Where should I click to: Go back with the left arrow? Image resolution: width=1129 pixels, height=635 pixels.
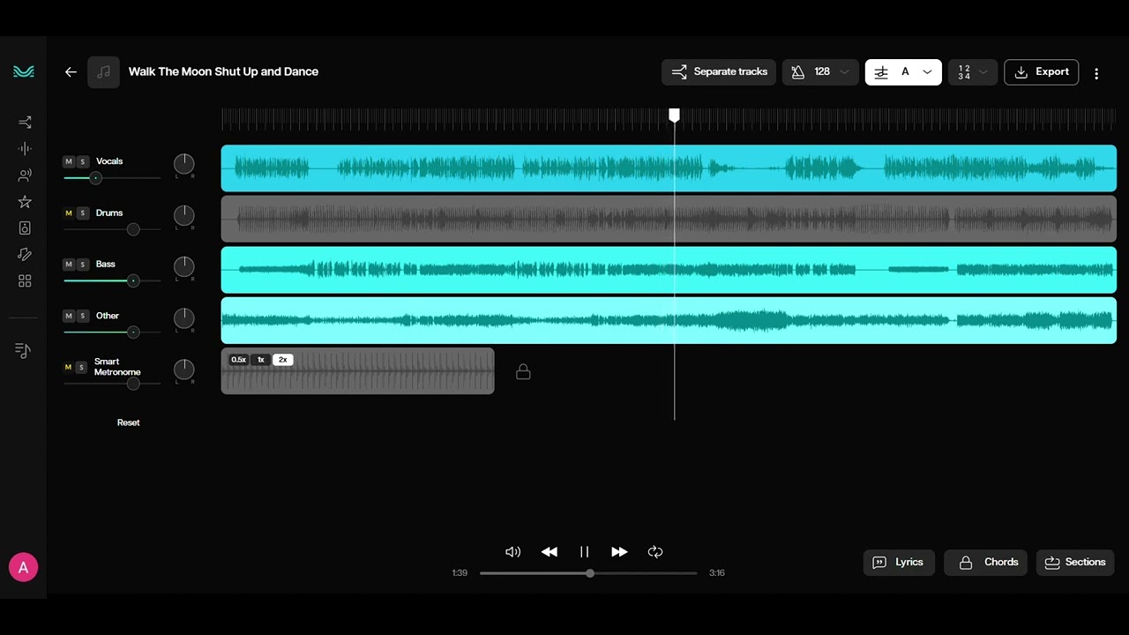coord(71,72)
